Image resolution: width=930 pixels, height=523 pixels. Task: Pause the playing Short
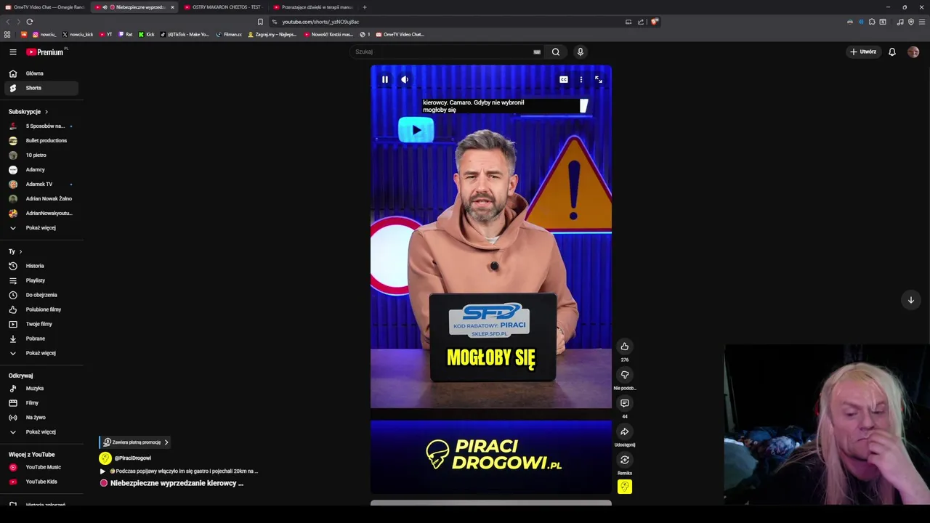pyautogui.click(x=385, y=79)
